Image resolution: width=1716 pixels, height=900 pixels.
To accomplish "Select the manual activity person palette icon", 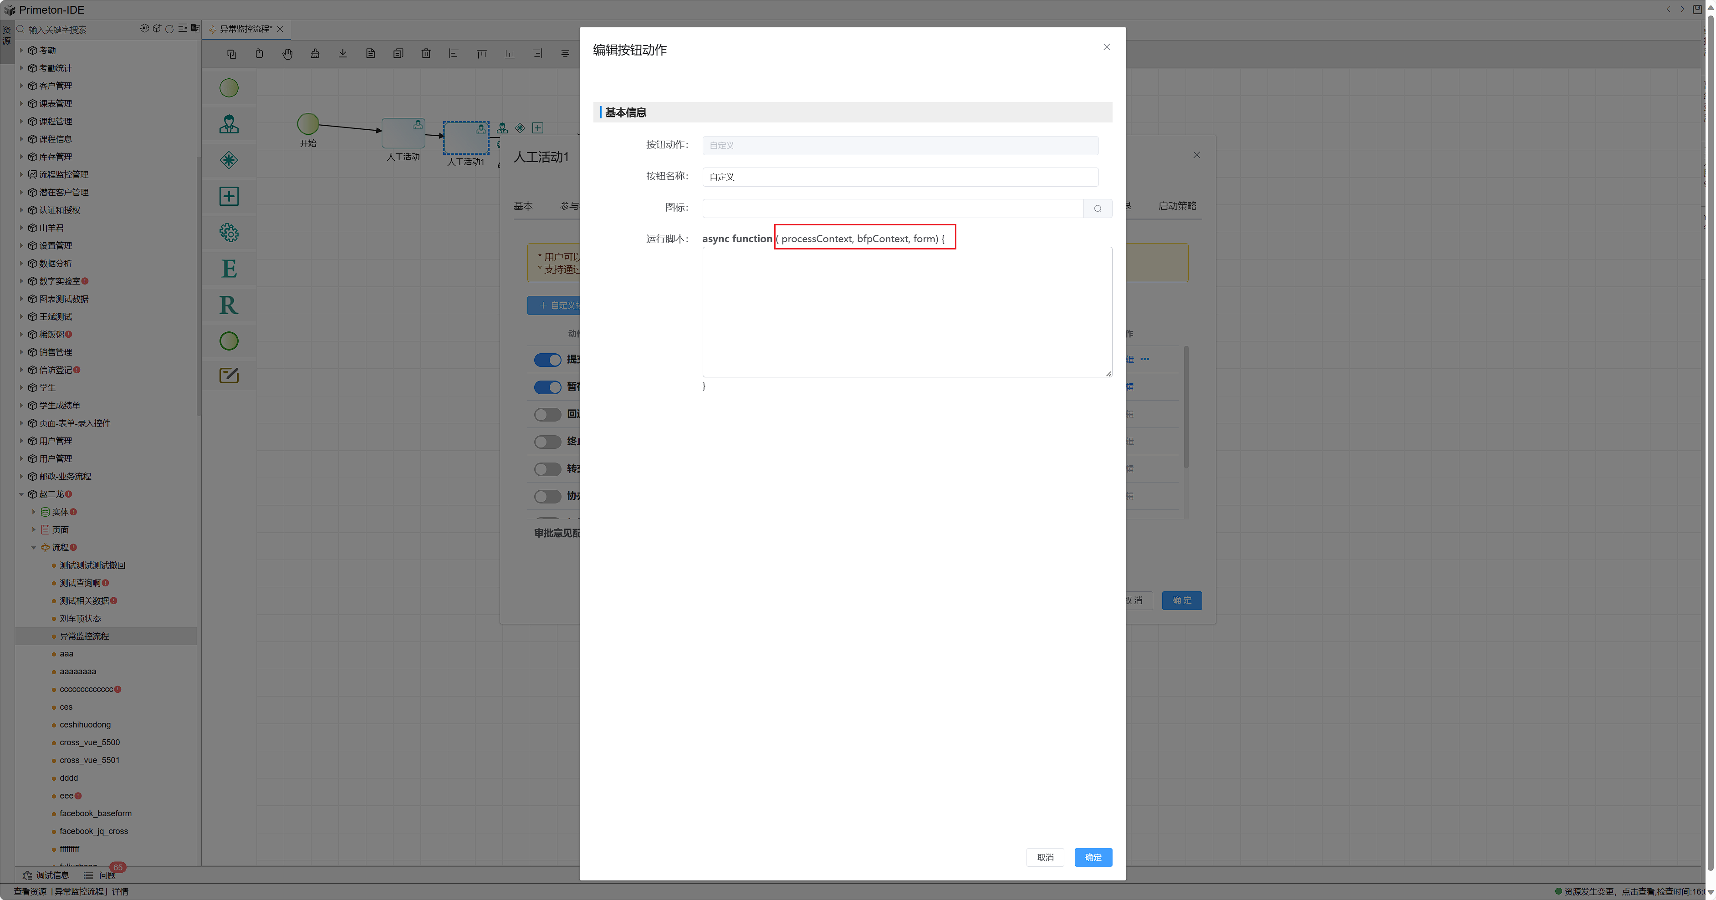I will tap(229, 124).
